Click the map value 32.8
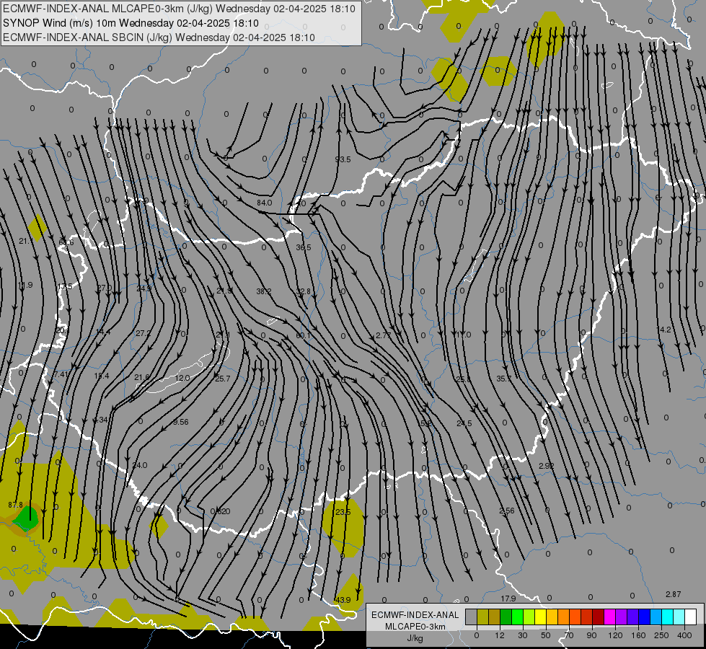Viewport: 706px width, 649px height. pyautogui.click(x=304, y=291)
